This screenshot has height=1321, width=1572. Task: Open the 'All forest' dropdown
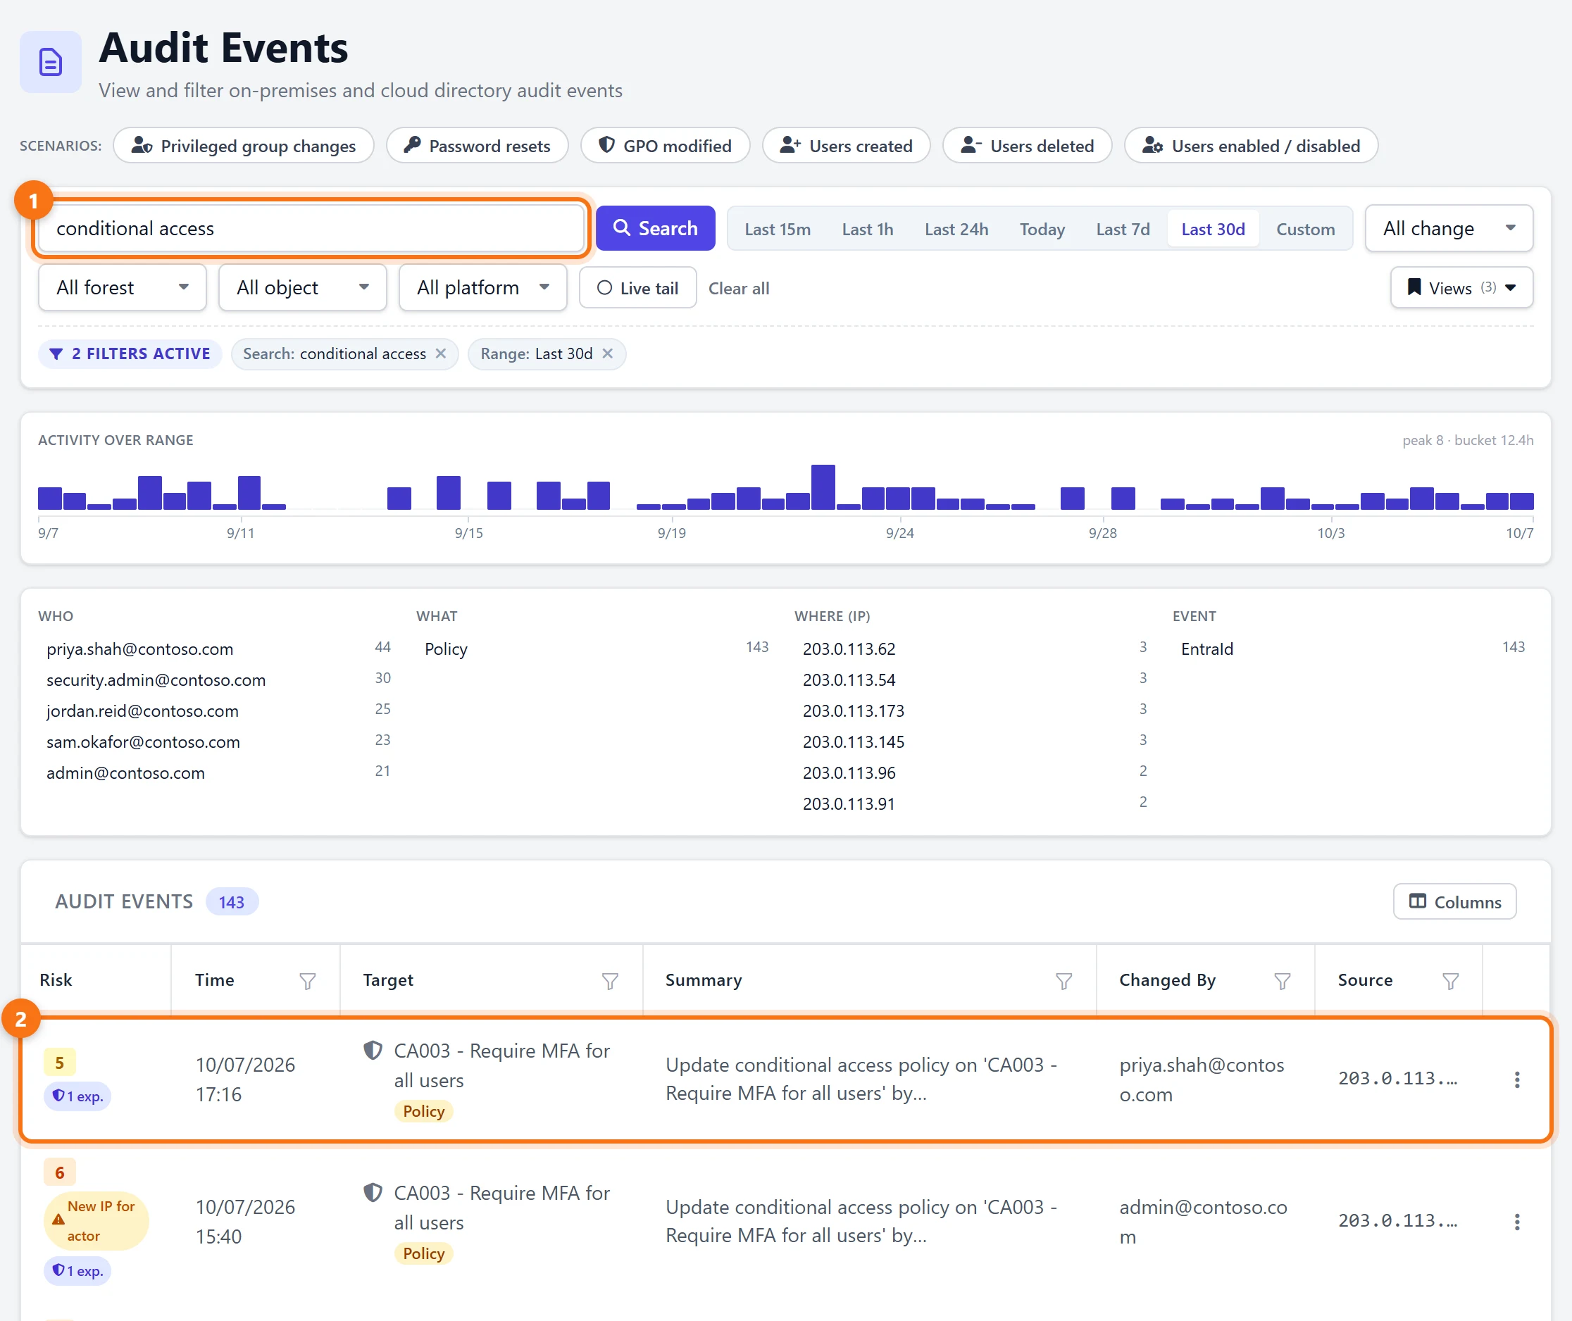122,287
